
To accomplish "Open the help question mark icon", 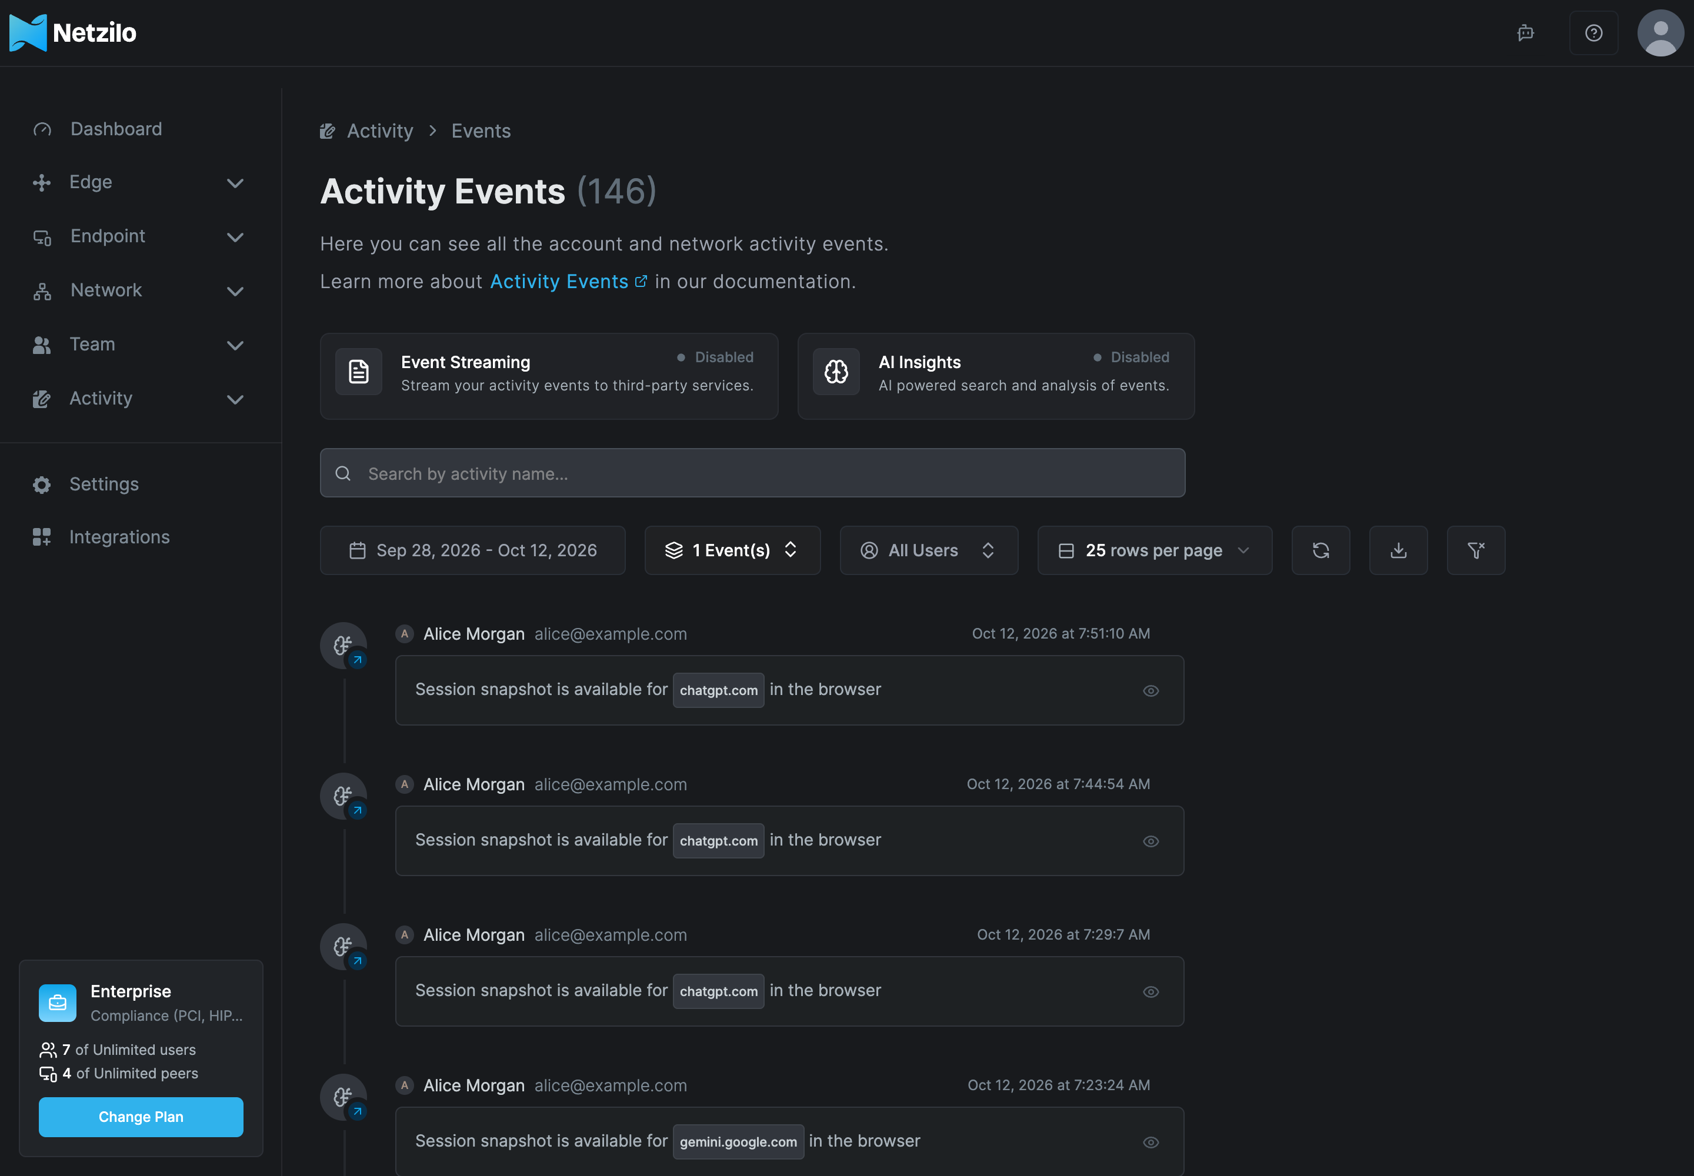I will point(1593,33).
